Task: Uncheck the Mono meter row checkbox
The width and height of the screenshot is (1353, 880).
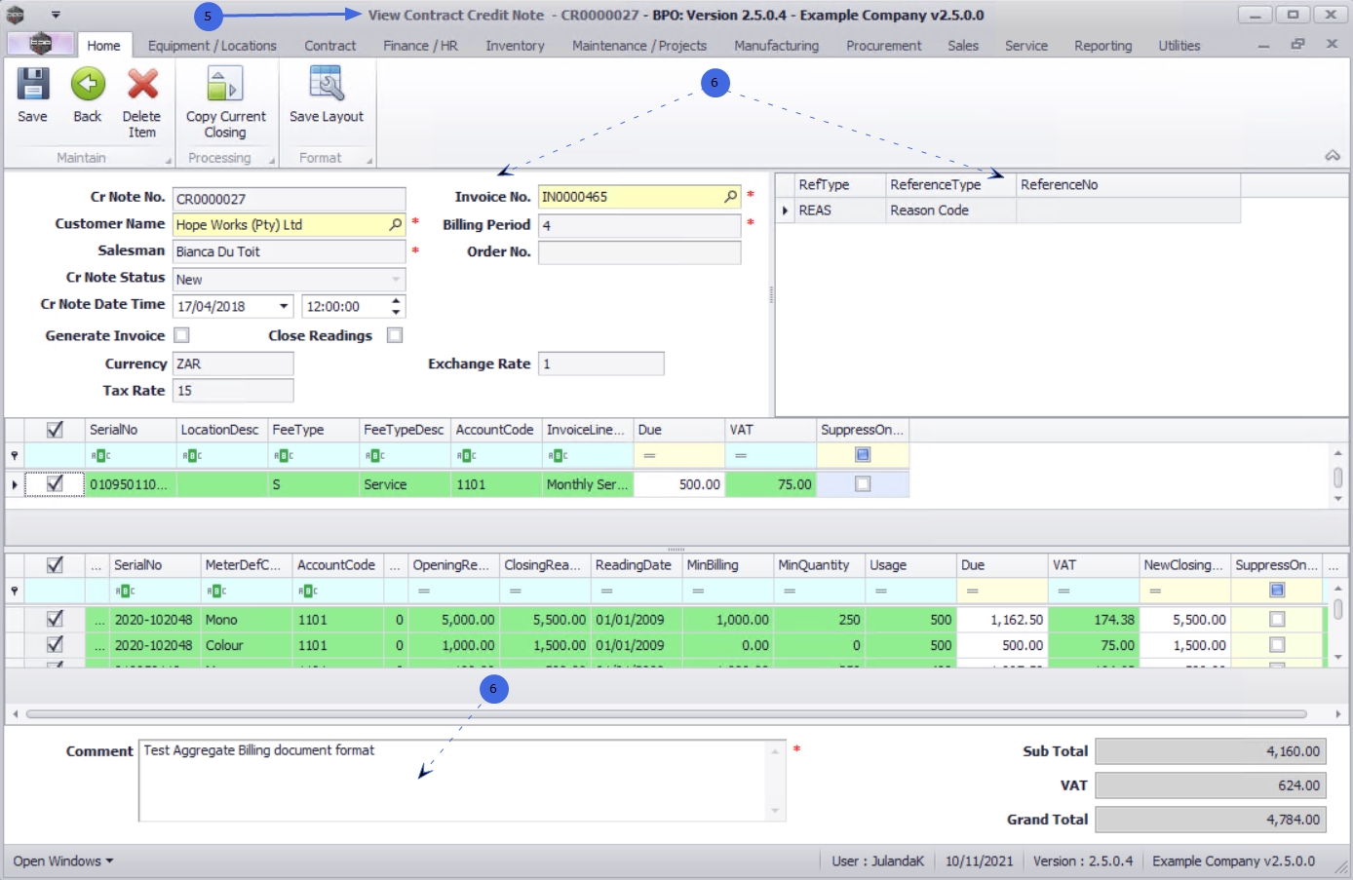Action: (55, 619)
